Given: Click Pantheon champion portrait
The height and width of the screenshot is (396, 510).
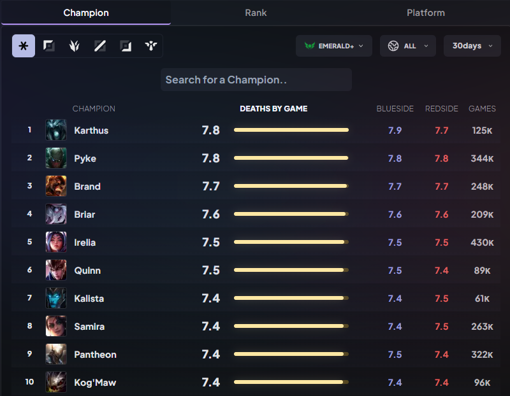Looking at the screenshot, I should 56,354.
